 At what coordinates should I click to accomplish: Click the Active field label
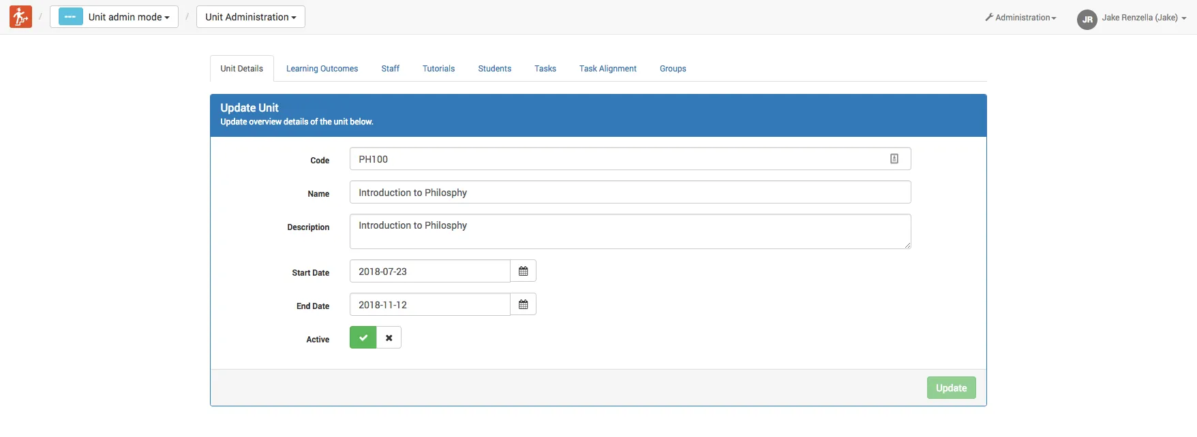click(x=318, y=340)
